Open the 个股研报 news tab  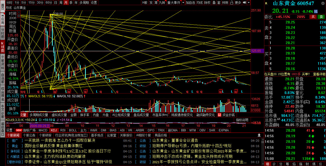click(x=46, y=135)
